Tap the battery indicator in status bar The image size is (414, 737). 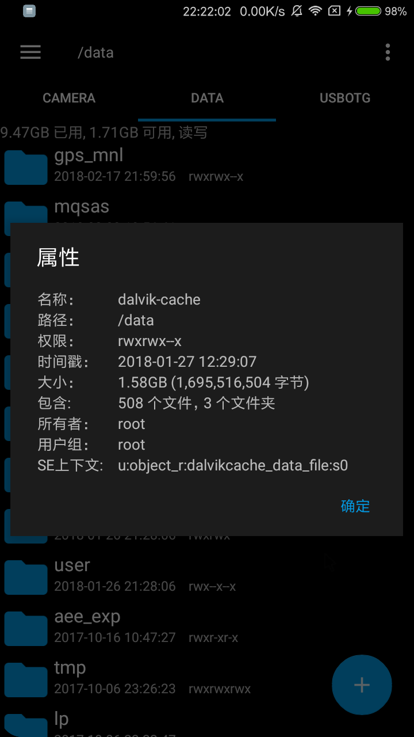368,11
